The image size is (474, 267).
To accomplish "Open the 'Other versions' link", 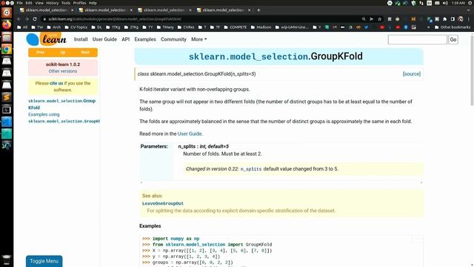I will 63,71.
